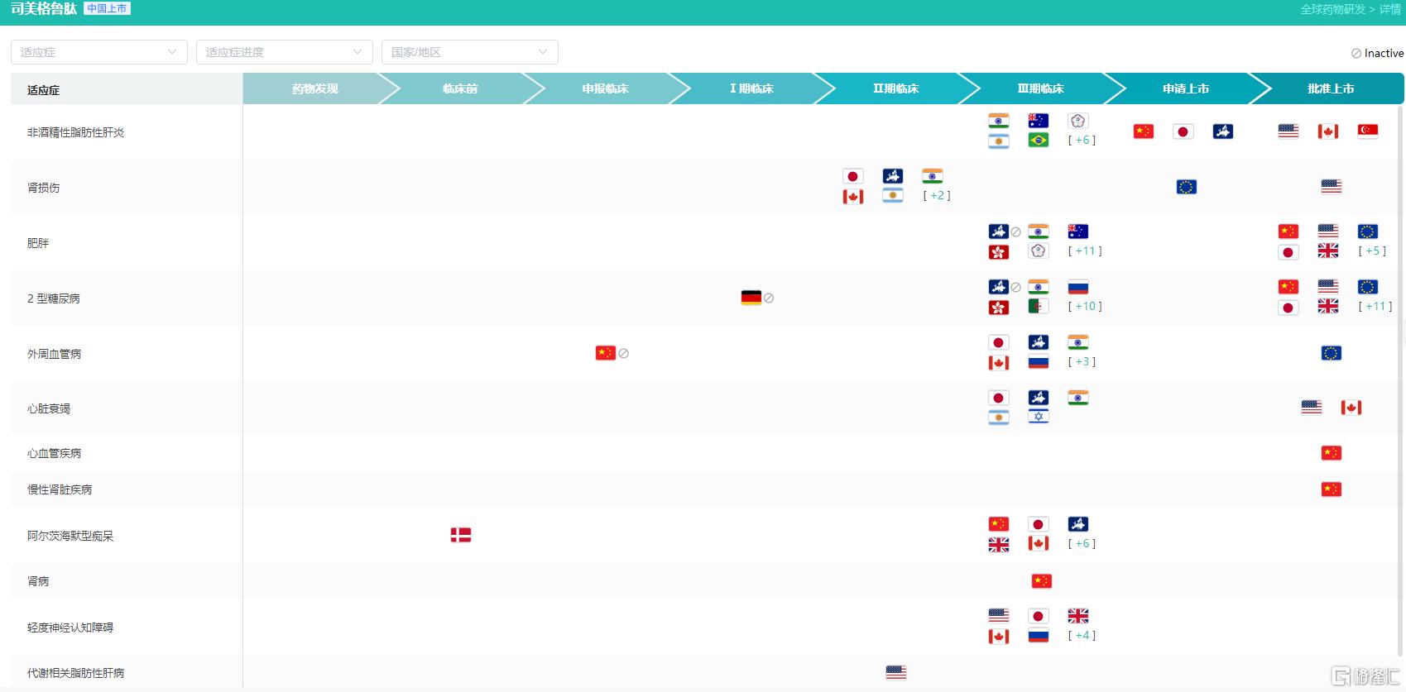This screenshot has height=692, width=1406.
Task: Select the 代谢相关脂肪性肝病 indication label
Action: (x=76, y=673)
